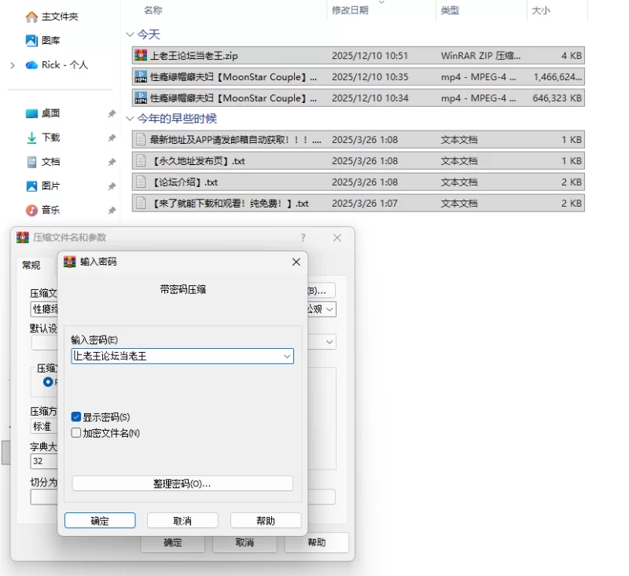The width and height of the screenshot is (629, 576).
Task: Open the 字典大小 32 combo box
Action: pyautogui.click(x=44, y=461)
